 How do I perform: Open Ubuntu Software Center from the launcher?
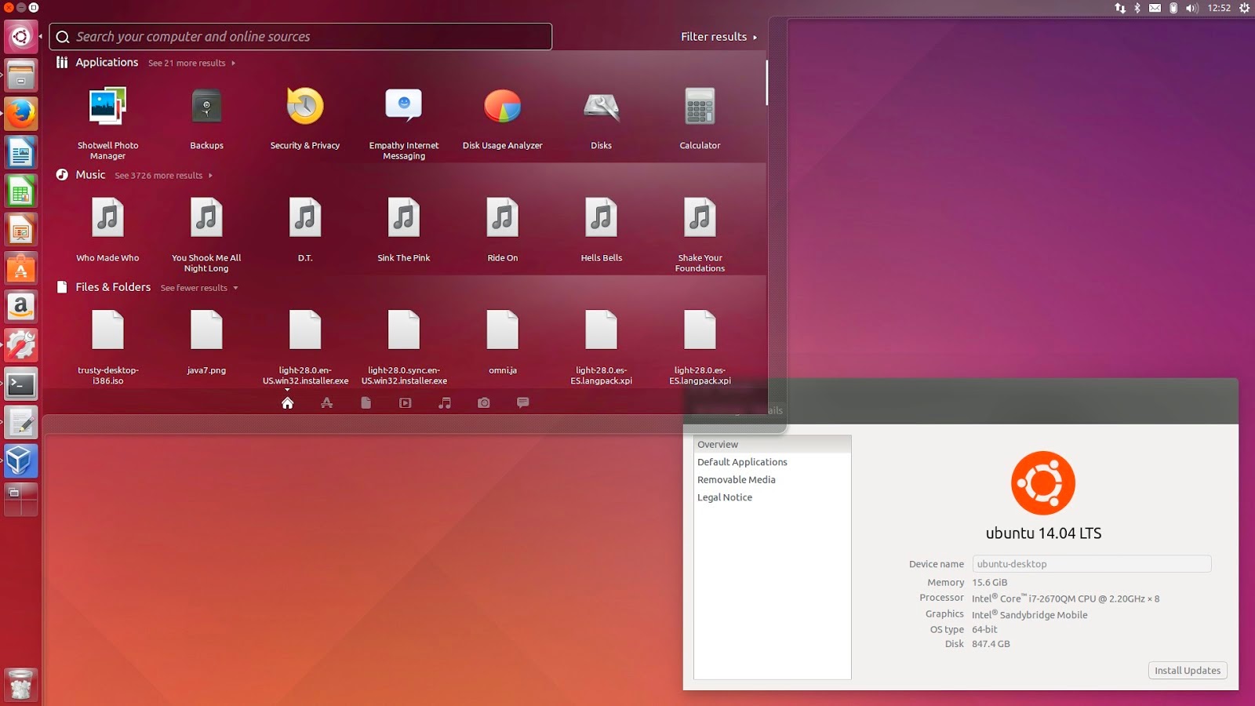click(21, 268)
